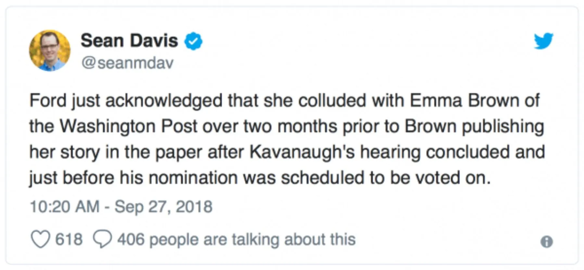The height and width of the screenshot is (270, 584).
Task: Open Sean Davis's profile picture
Action: (x=50, y=51)
